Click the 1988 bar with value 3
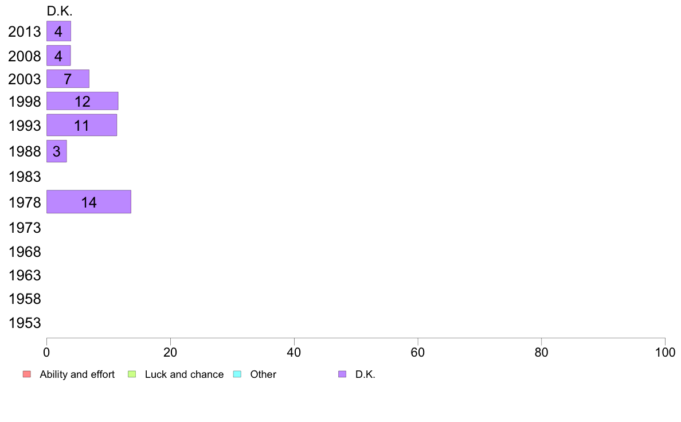The height and width of the screenshot is (422, 681). 56,151
